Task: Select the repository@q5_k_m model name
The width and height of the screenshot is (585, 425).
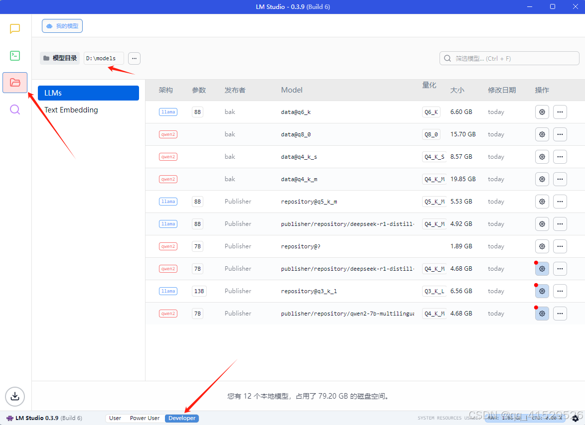Action: (x=309, y=202)
